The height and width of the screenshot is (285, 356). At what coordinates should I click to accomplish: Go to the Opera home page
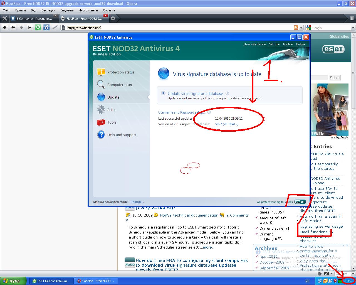pos(46,28)
